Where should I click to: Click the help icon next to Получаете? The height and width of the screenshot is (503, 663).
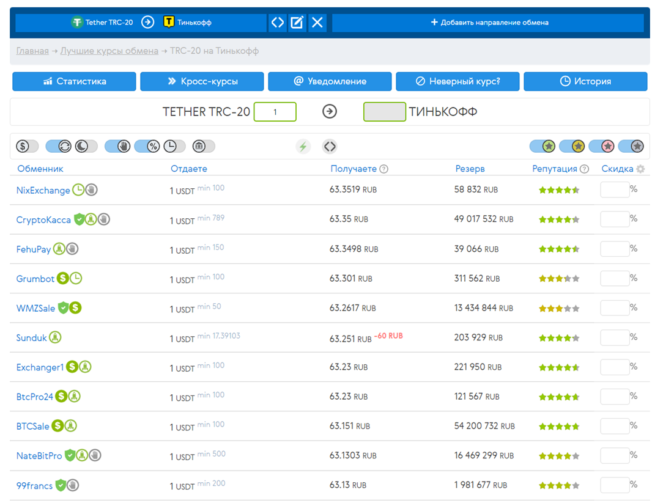[x=384, y=169]
